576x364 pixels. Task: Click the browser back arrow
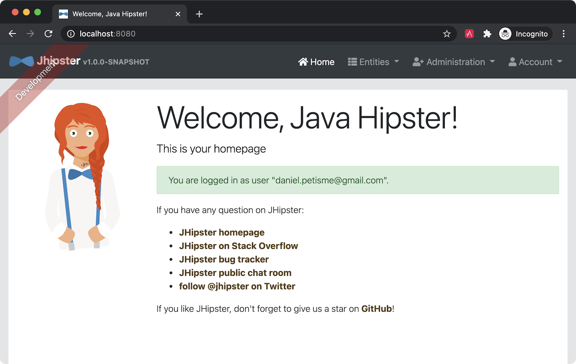pyautogui.click(x=13, y=34)
